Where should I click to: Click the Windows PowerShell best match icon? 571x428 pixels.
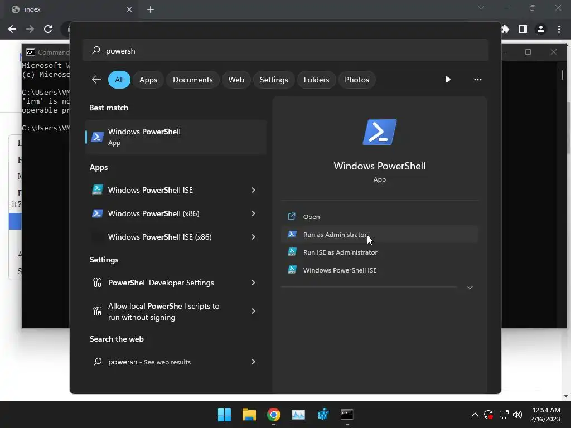[x=97, y=137]
